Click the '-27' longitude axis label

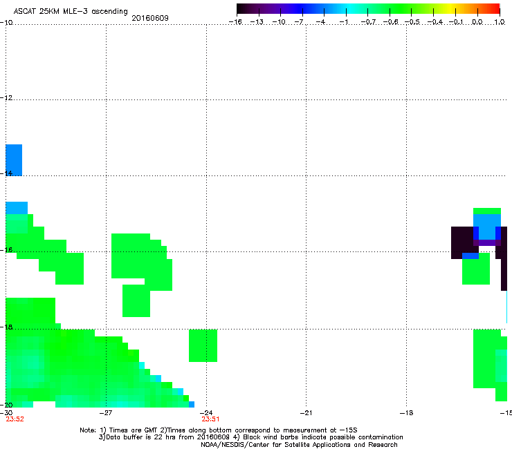[106, 413]
